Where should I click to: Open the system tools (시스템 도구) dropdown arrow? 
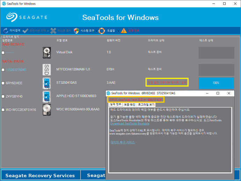click(x=96, y=31)
